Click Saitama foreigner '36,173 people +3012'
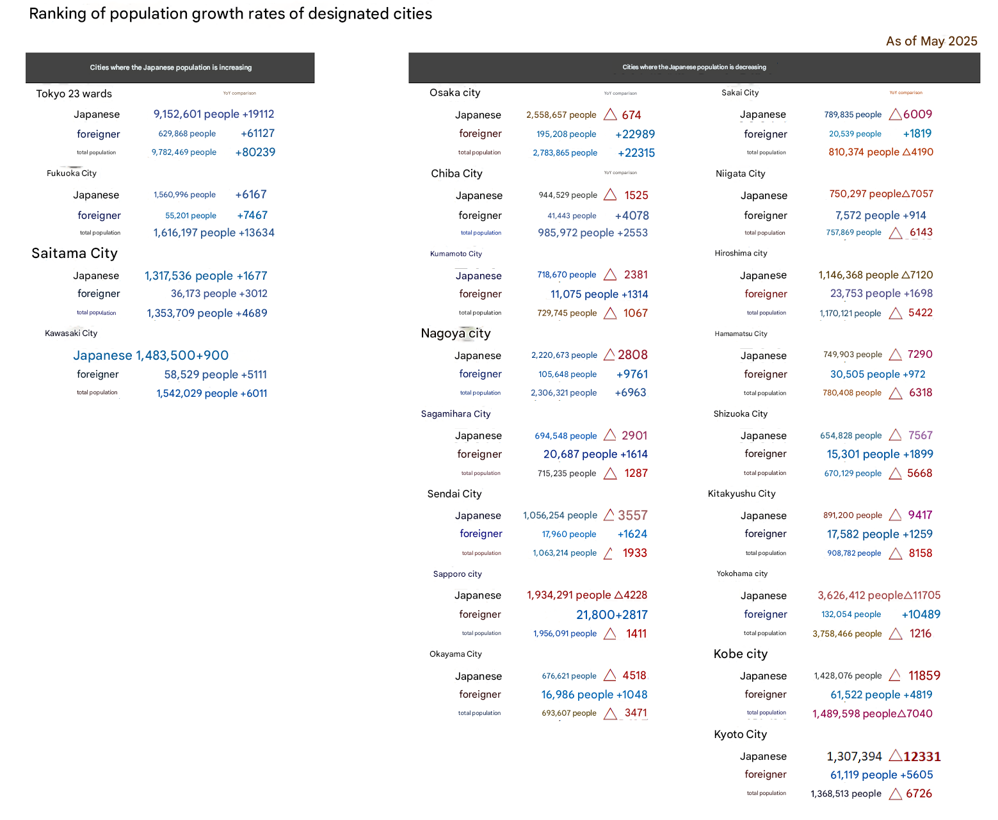Image resolution: width=998 pixels, height=820 pixels. (x=219, y=294)
